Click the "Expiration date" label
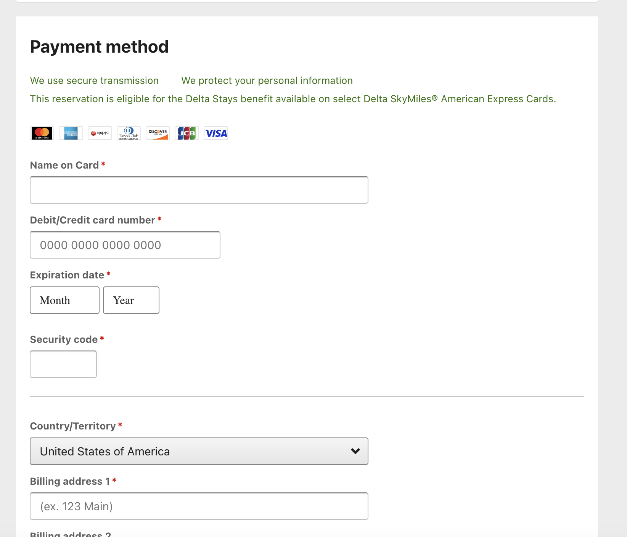627x537 pixels. click(x=67, y=275)
